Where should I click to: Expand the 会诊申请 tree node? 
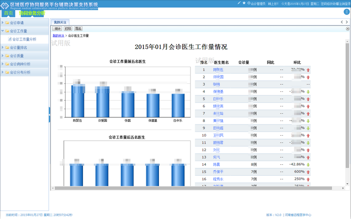click(3, 22)
